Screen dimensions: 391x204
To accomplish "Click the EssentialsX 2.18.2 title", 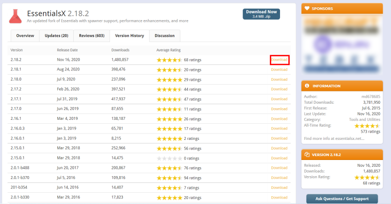I will point(58,13).
